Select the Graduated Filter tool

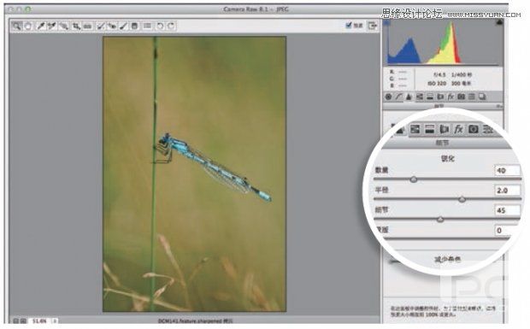(134, 26)
